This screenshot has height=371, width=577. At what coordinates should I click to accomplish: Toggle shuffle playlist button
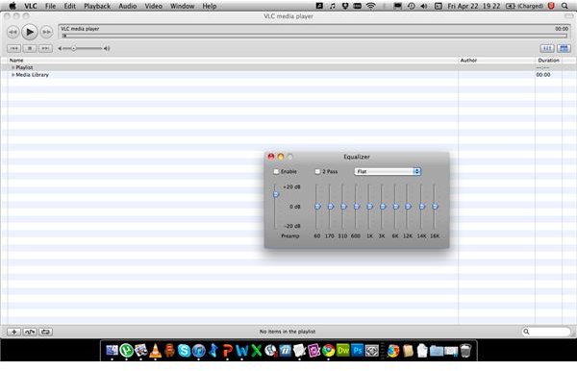(x=30, y=332)
